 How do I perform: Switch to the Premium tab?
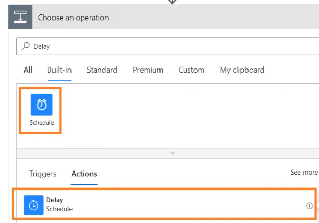148,70
